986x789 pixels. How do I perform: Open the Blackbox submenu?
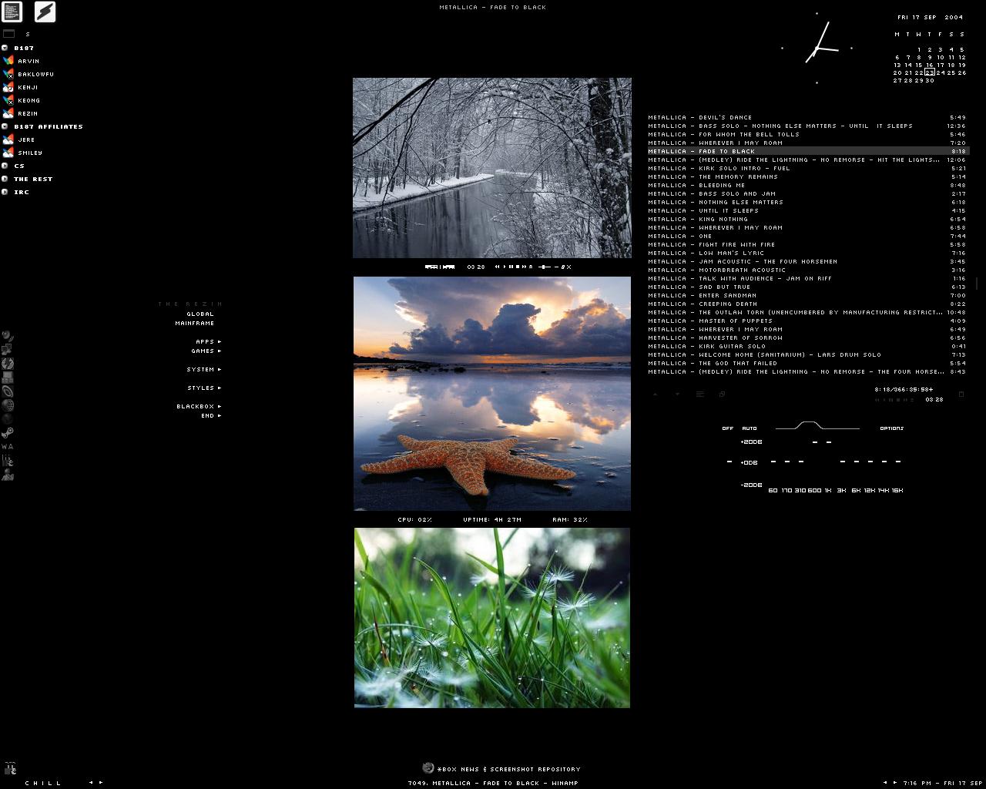(199, 406)
